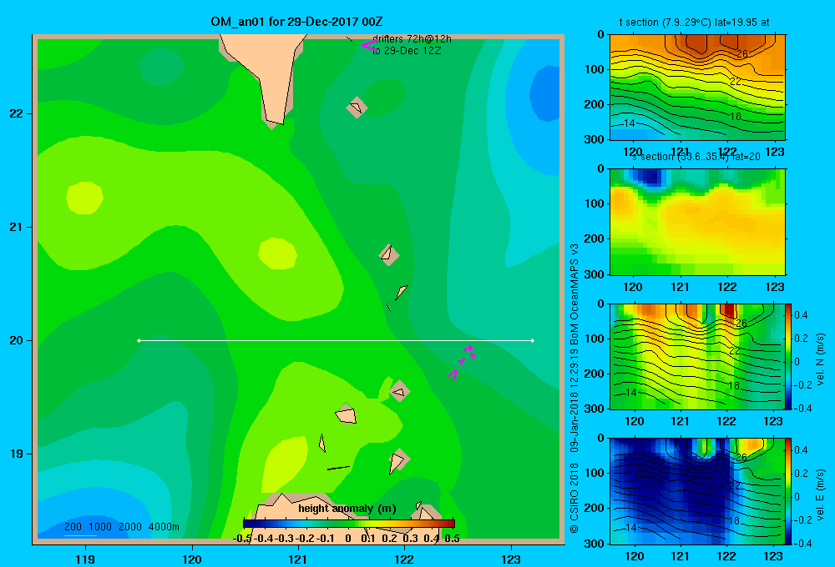Screen dimensions: 835x567
Task: Click the '200 1000 2000 4000m' depth legend
Action: click(121, 527)
